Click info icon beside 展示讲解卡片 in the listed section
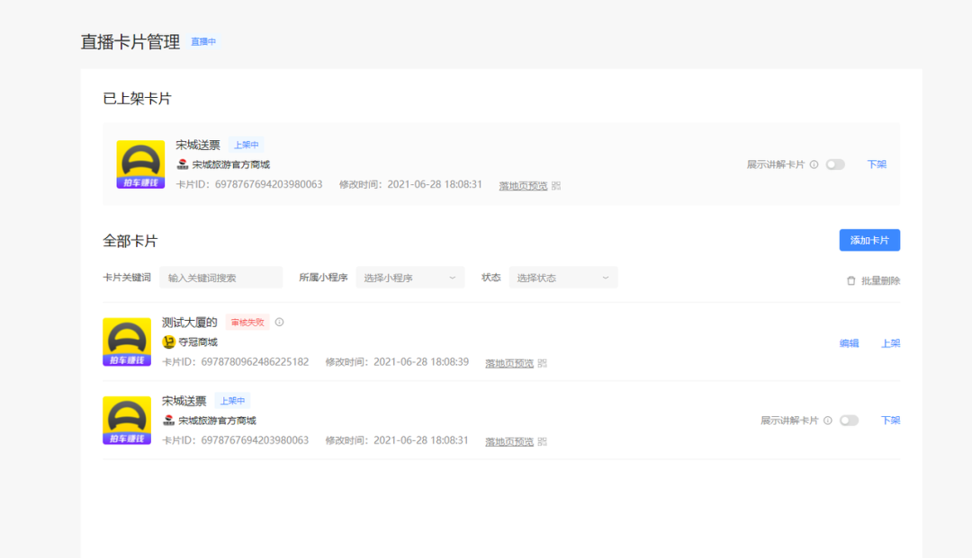Image resolution: width=972 pixels, height=558 pixels. click(x=814, y=164)
